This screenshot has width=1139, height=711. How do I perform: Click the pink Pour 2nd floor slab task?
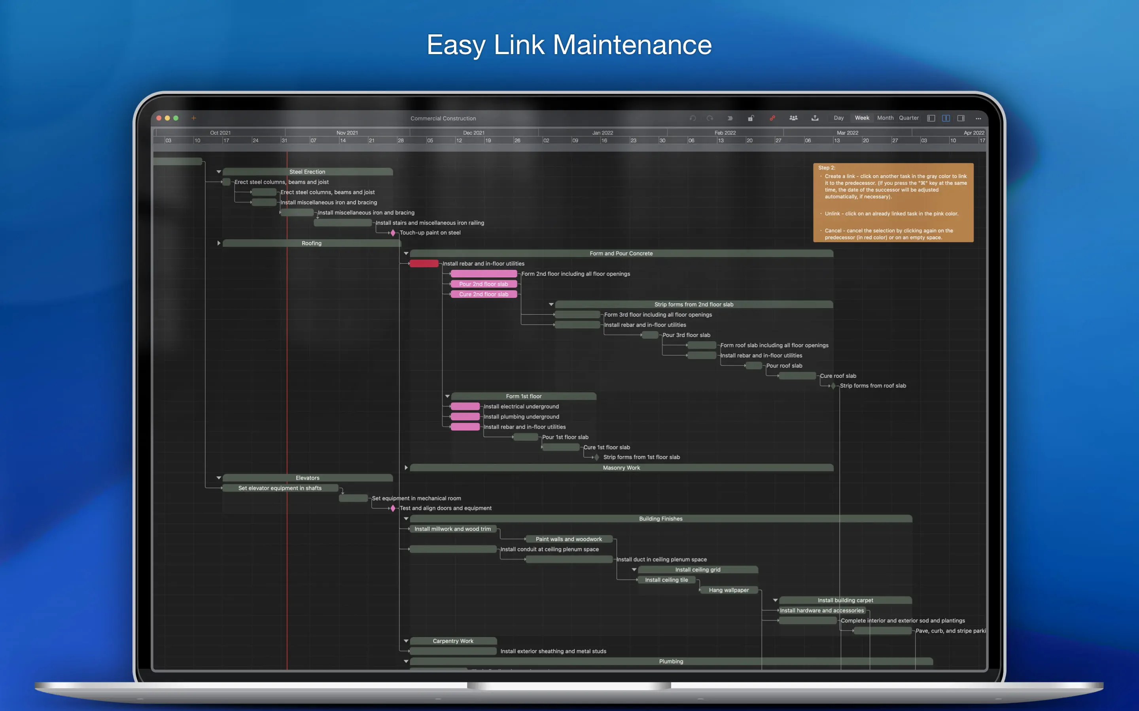click(483, 284)
